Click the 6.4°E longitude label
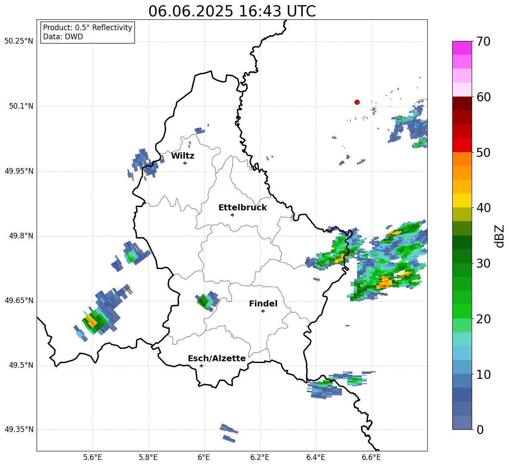This screenshot has height=466, width=510. pyautogui.click(x=315, y=457)
